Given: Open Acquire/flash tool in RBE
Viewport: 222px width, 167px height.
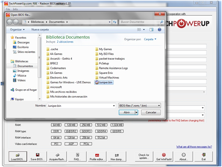Looking at the screenshot, I should tap(57, 156).
